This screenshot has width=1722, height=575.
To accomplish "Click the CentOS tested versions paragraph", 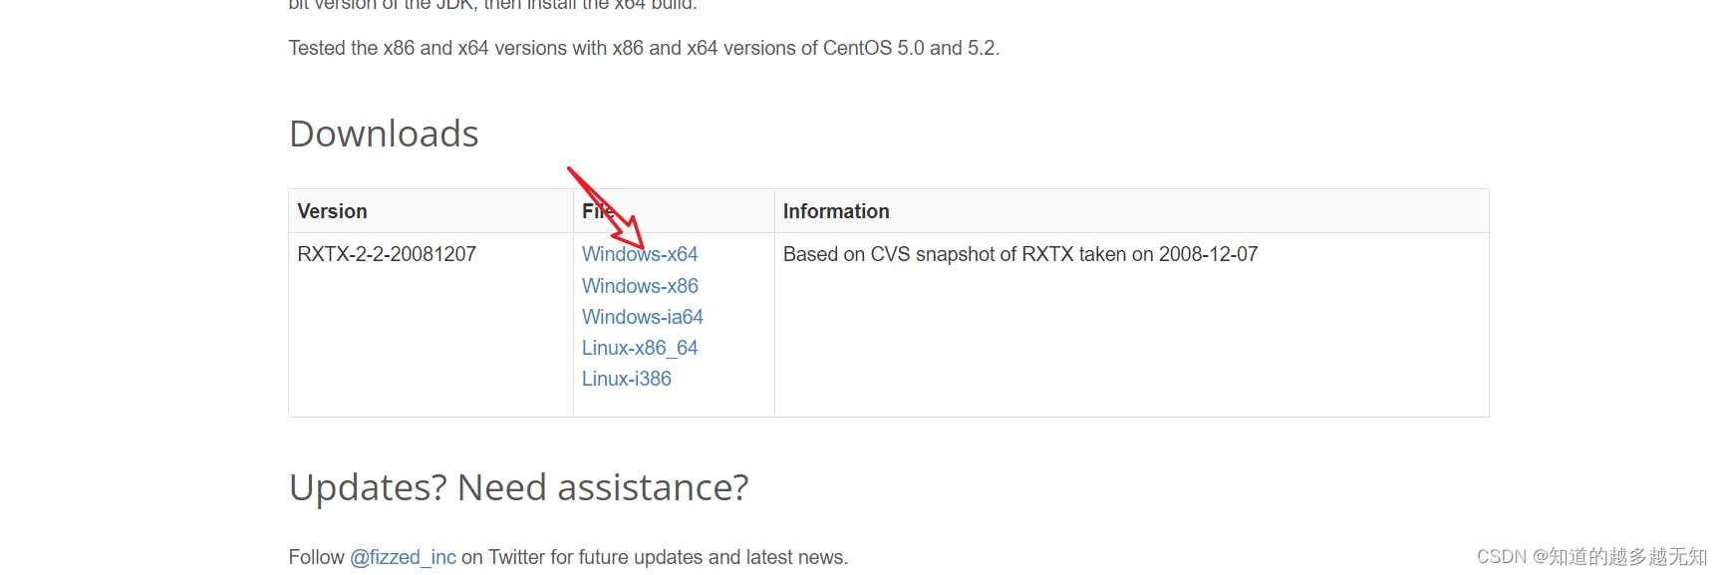I will [644, 48].
